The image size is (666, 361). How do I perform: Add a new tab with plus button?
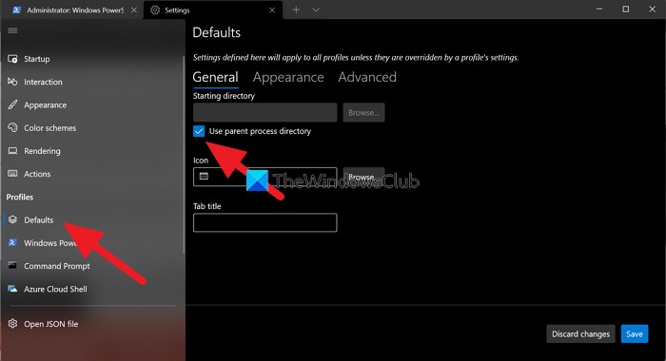(x=296, y=9)
